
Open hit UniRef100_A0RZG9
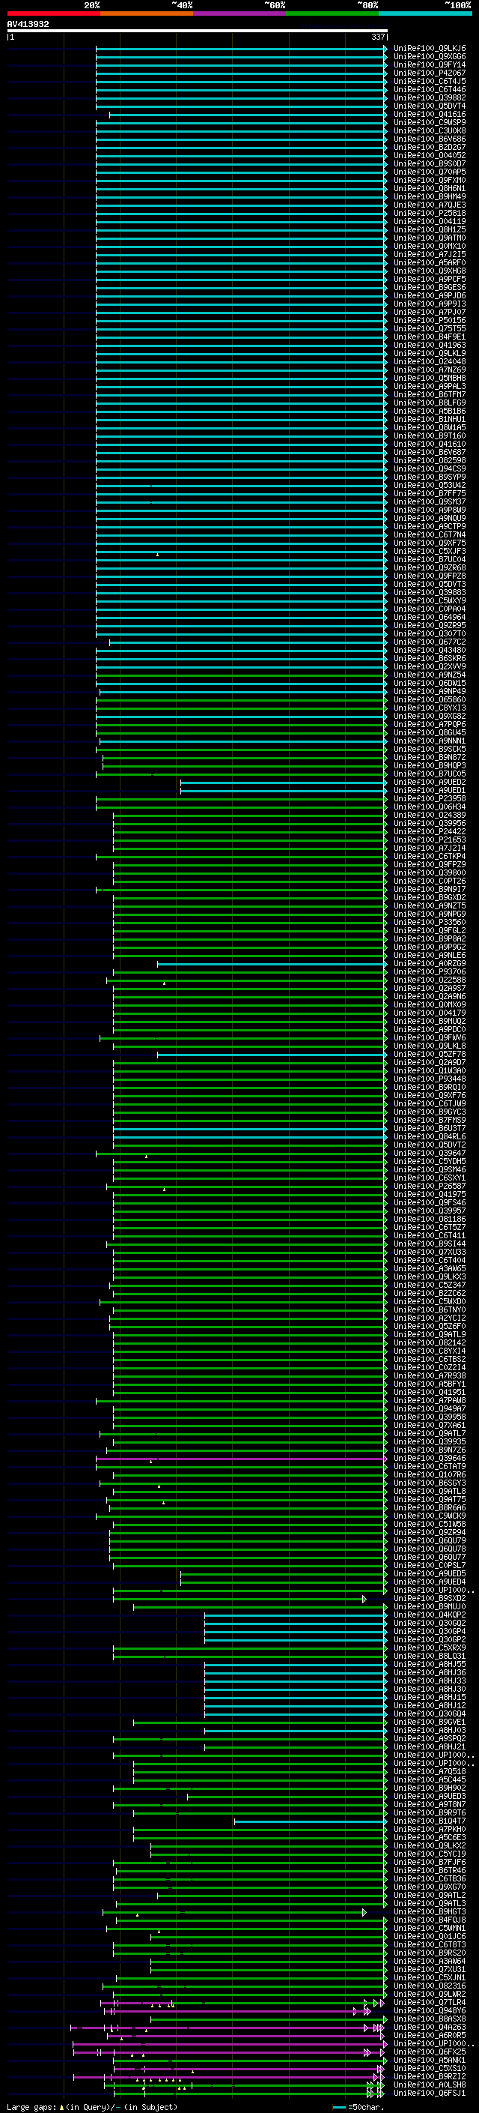tap(430, 964)
